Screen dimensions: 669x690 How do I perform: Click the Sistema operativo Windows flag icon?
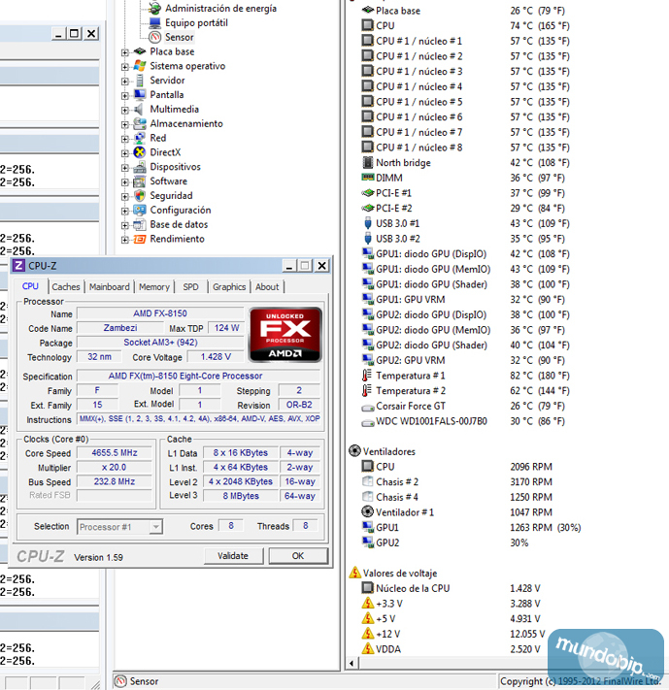click(140, 66)
